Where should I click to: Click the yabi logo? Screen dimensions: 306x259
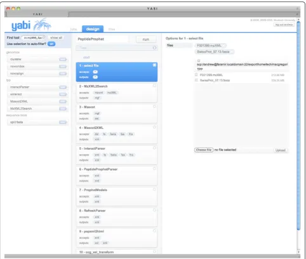pos(31,25)
